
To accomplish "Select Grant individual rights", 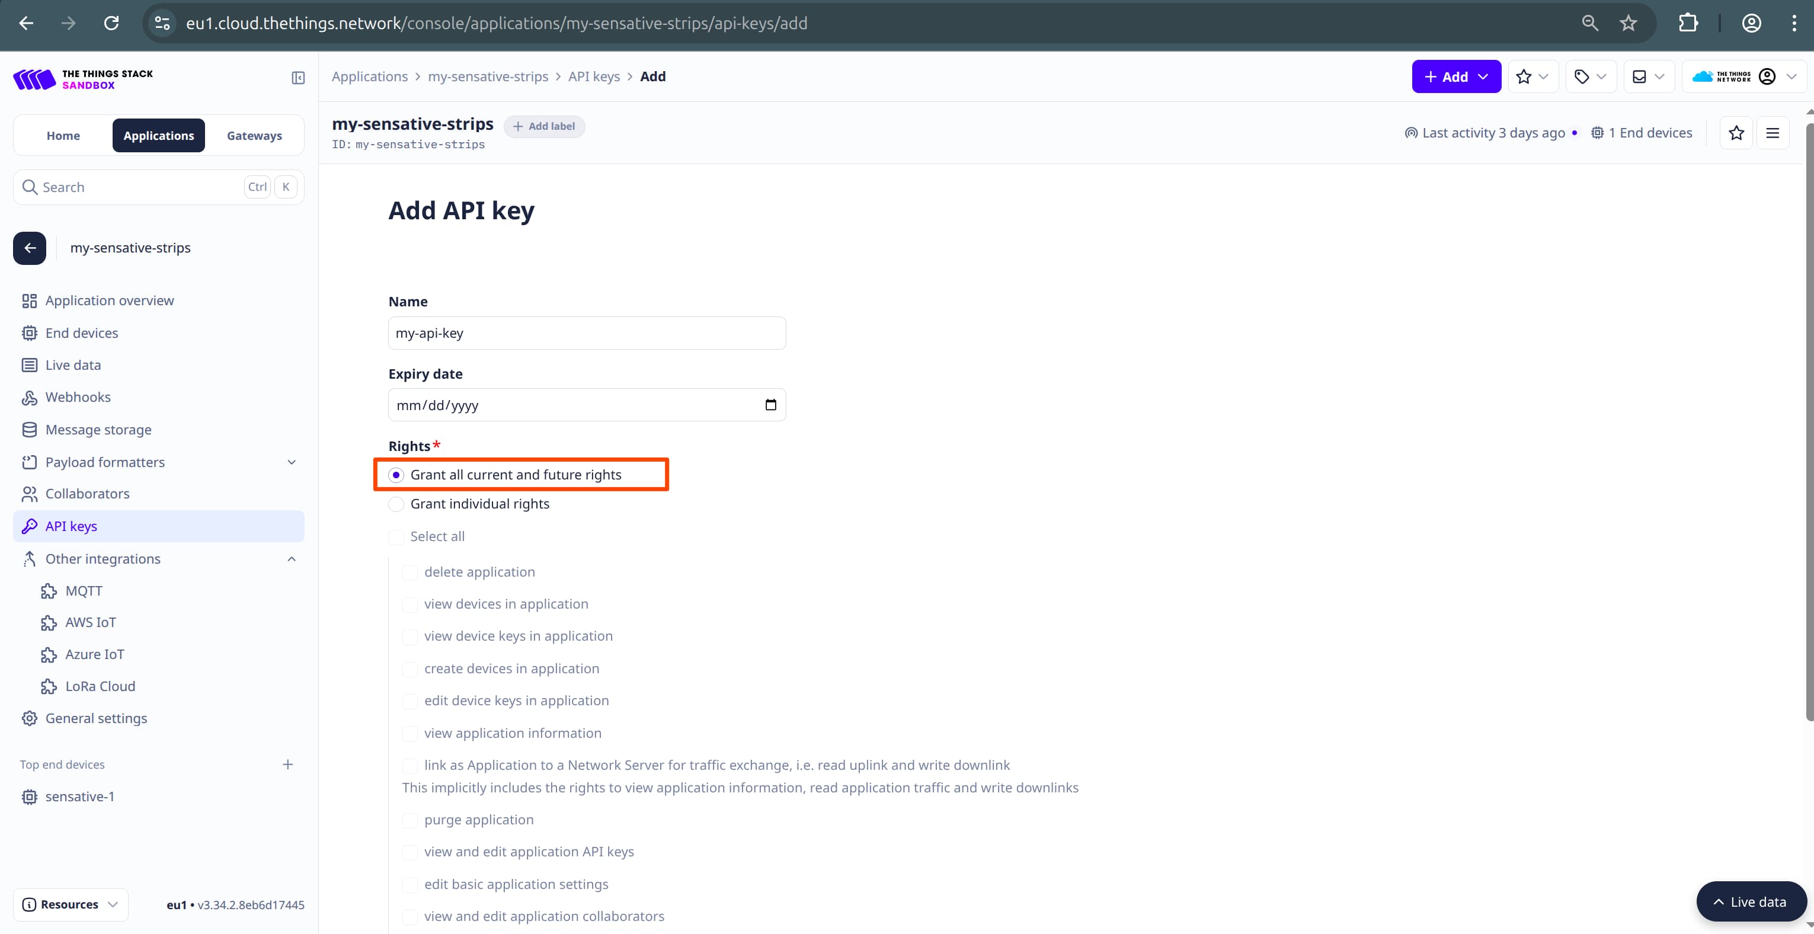I will tap(396, 504).
